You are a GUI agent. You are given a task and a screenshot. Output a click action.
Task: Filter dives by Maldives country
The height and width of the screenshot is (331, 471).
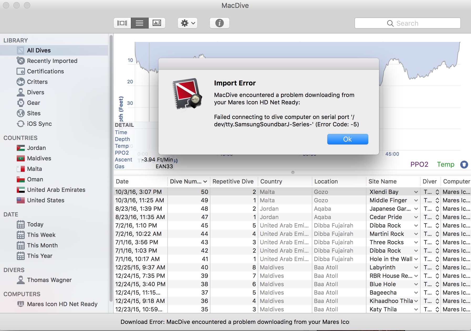tap(39, 158)
